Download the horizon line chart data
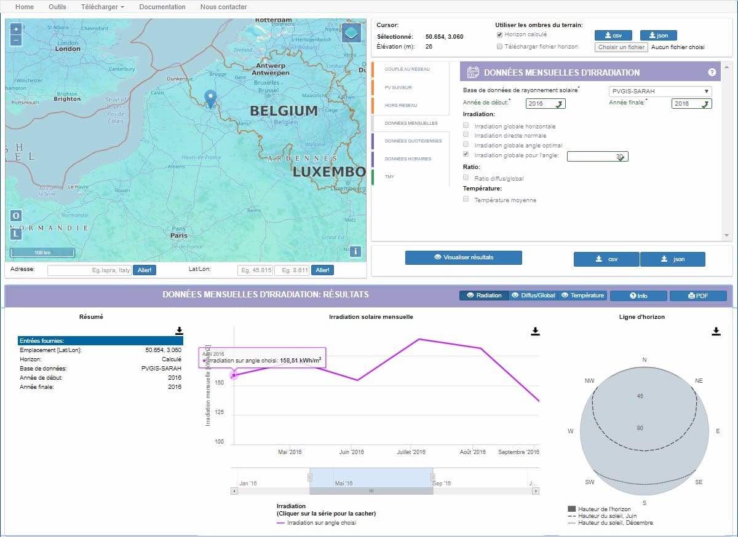 click(x=716, y=331)
